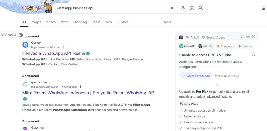Start voice search with the microphone icon

pos(183,8)
